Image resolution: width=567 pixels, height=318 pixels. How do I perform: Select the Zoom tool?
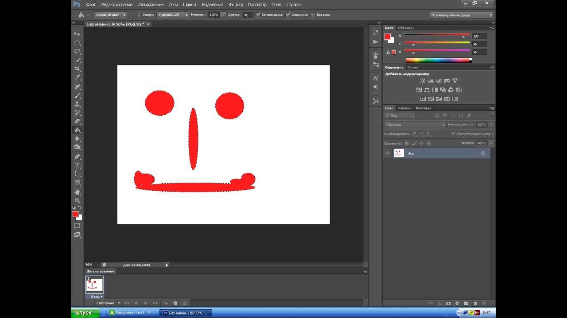(x=77, y=200)
